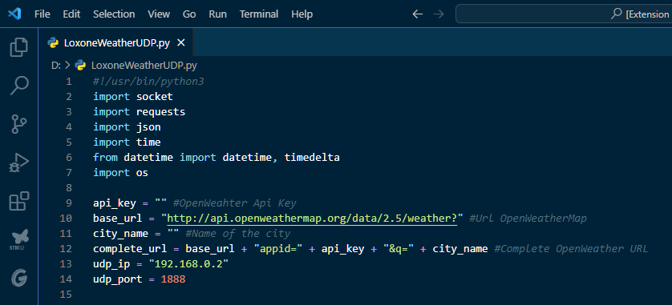This screenshot has height=305, width=672.
Task: Open the Terminal menu
Action: pyautogui.click(x=259, y=14)
